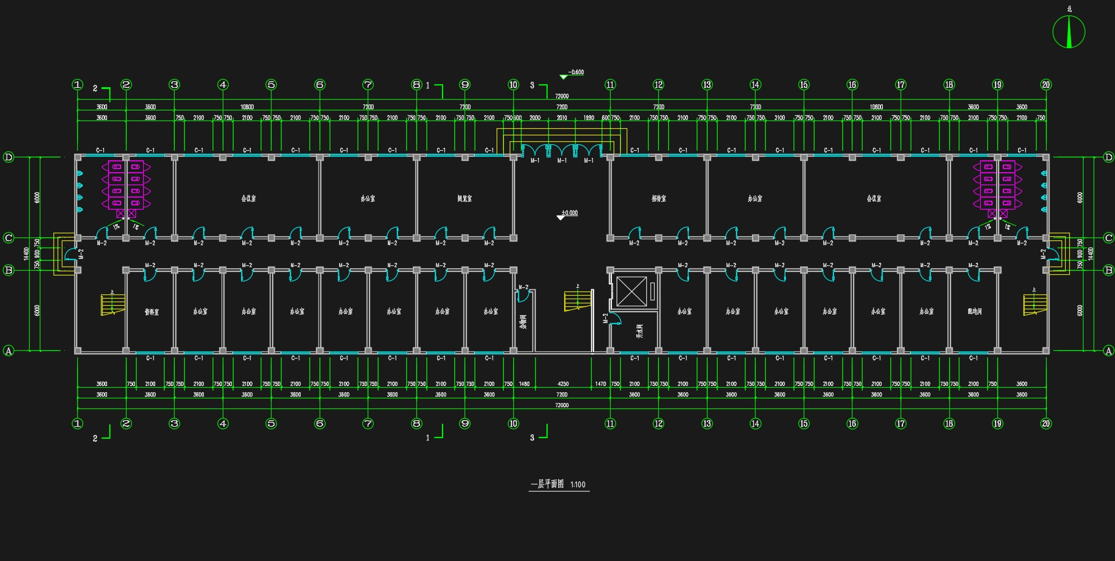Select the 72000 overall dimension at bottom

[561, 405]
